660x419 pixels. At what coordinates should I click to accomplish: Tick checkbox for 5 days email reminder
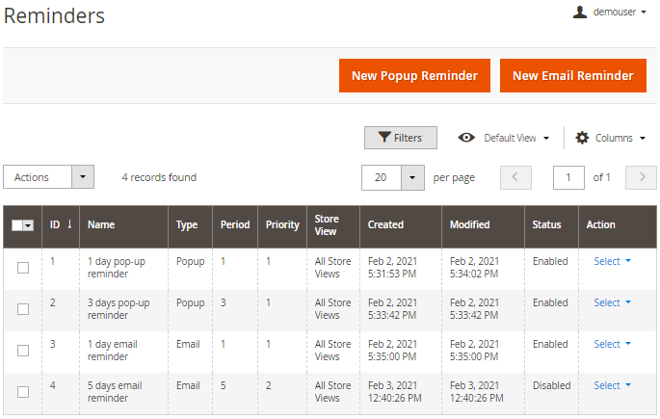pos(23,392)
